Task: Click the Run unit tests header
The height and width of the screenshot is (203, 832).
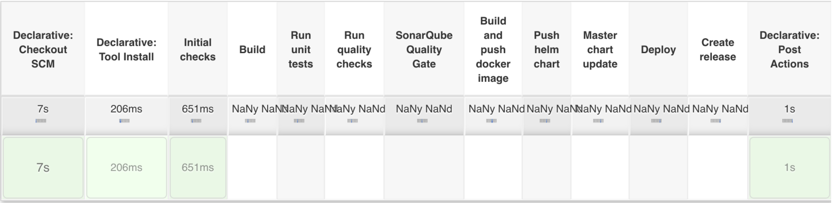Action: coord(301,50)
